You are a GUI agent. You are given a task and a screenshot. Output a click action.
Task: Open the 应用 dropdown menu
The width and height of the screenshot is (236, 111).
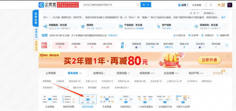183,5
